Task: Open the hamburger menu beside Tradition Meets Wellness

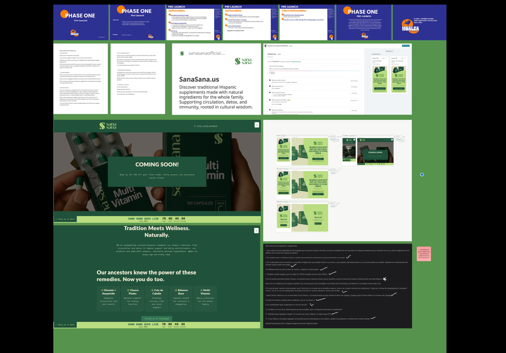Action: point(256,231)
